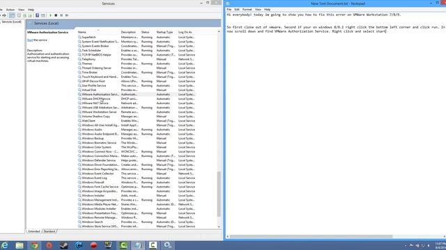The width and height of the screenshot is (446, 250).
Task: Open Steam from the taskbar
Action: (x=64, y=245)
